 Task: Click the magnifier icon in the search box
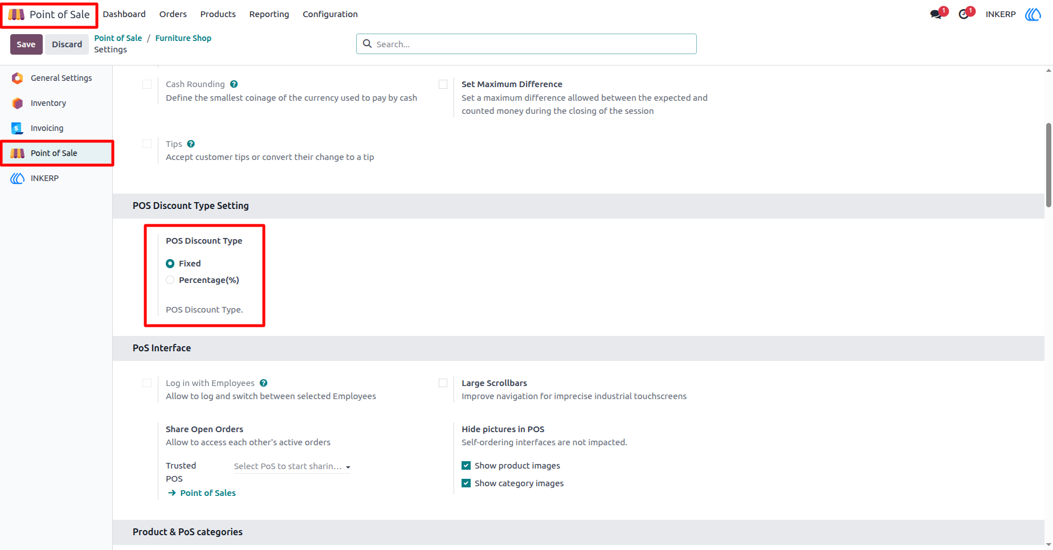(x=368, y=44)
